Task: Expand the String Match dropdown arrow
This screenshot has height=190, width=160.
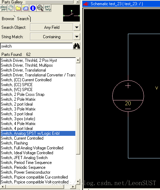Action: pos(77,36)
